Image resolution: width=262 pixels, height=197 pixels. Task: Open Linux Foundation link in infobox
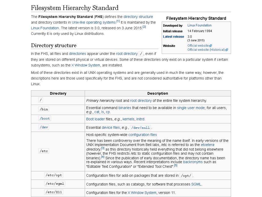[199, 25]
